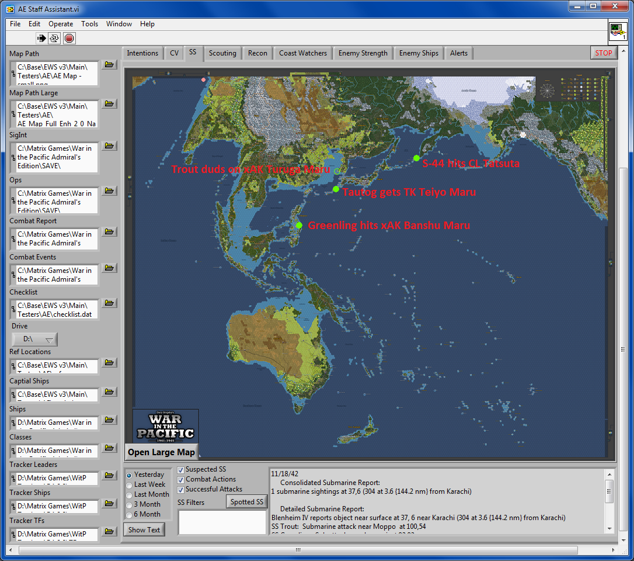The image size is (634, 561).
Task: Uncheck the Suspected SS checkbox
Action: click(x=181, y=470)
